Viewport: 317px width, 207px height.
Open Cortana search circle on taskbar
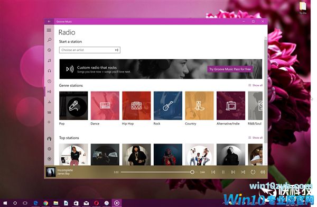pos(15,203)
